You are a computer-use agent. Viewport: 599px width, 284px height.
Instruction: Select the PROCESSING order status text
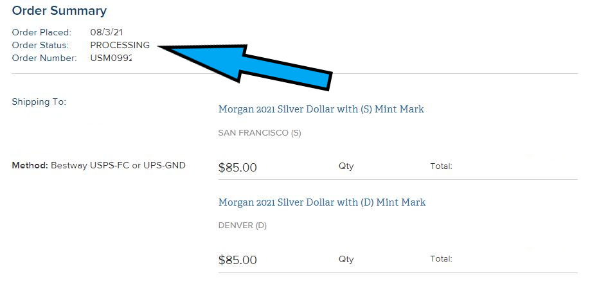coord(120,45)
